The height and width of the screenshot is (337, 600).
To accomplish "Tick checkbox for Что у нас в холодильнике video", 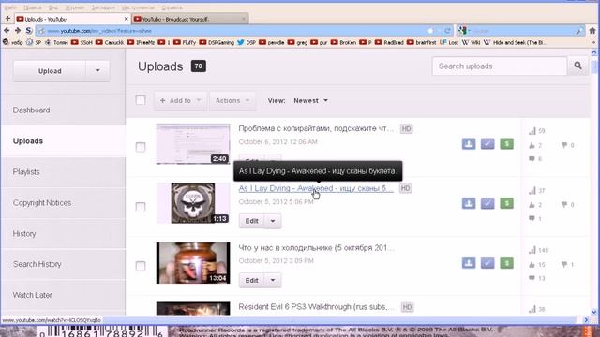I will click(141, 266).
